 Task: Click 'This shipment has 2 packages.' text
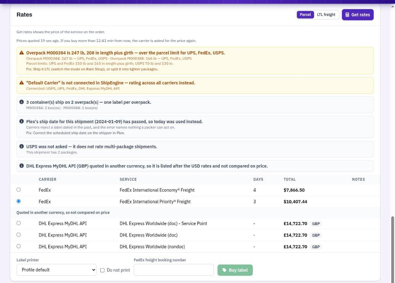(52, 152)
